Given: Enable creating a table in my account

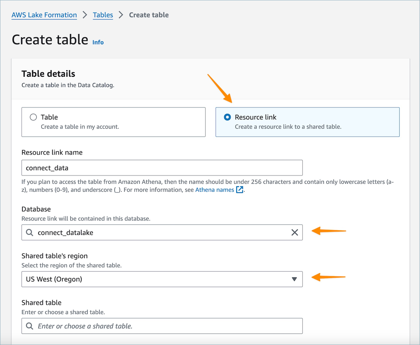Looking at the screenshot, I should point(33,117).
